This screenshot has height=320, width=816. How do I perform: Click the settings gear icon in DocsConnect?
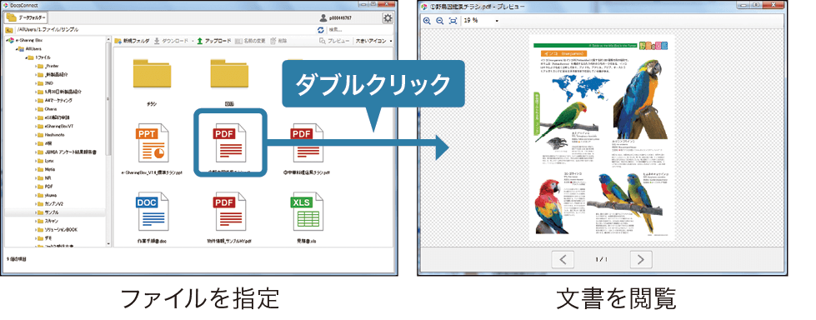[388, 18]
